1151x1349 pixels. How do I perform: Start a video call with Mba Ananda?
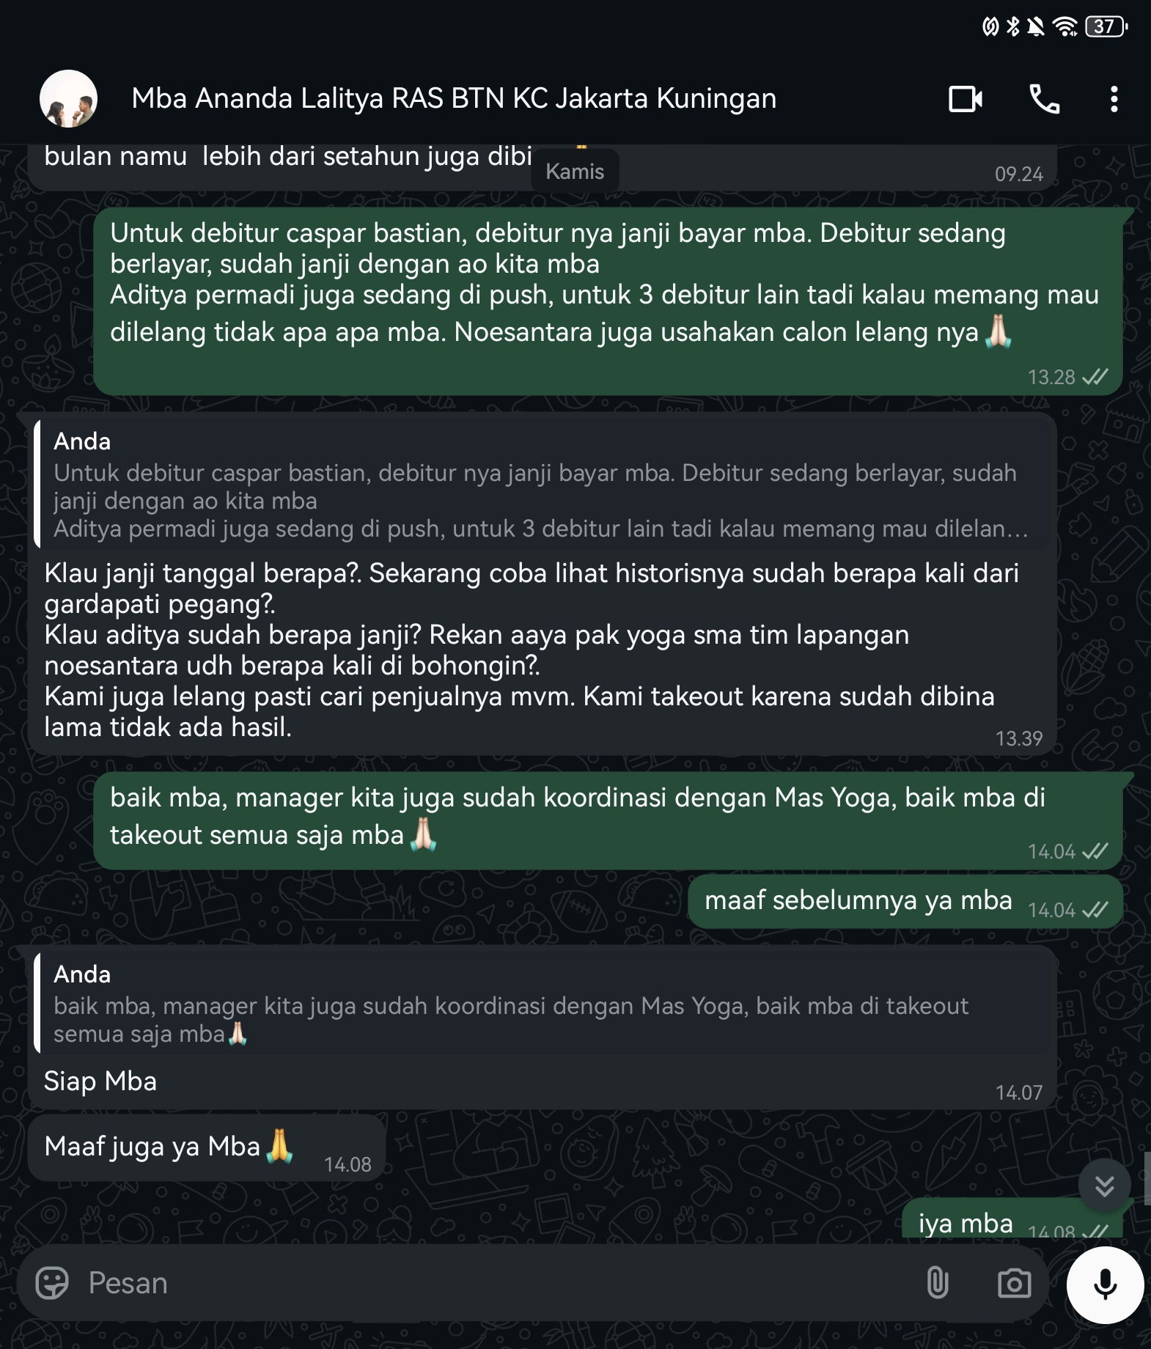coord(966,99)
